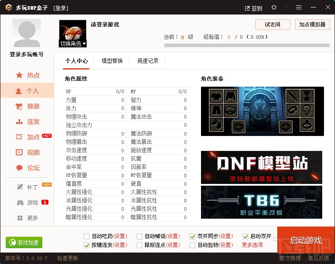Open the 连发 sidebar item
Viewport: 335px width, 264px height.
28,121
